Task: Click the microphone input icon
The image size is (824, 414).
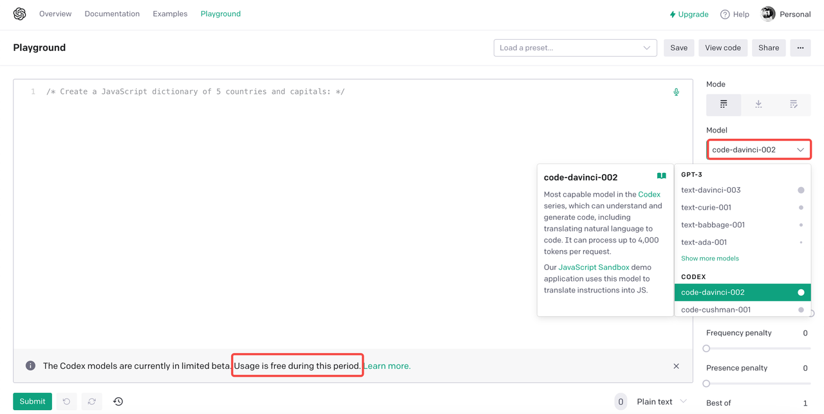Action: coord(676,92)
